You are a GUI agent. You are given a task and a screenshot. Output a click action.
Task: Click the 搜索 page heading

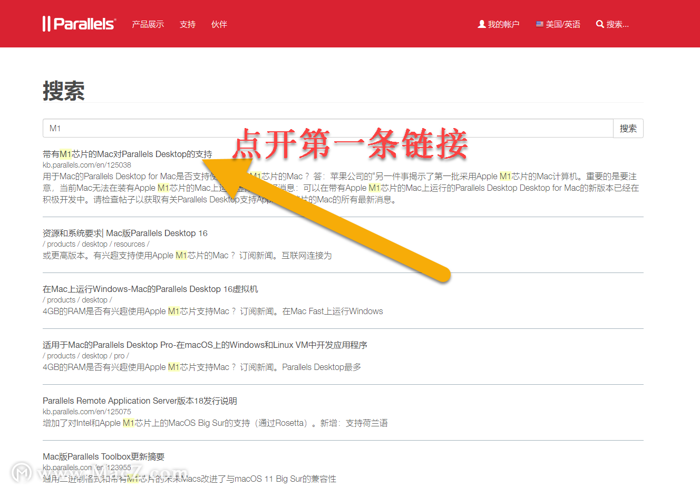64,91
